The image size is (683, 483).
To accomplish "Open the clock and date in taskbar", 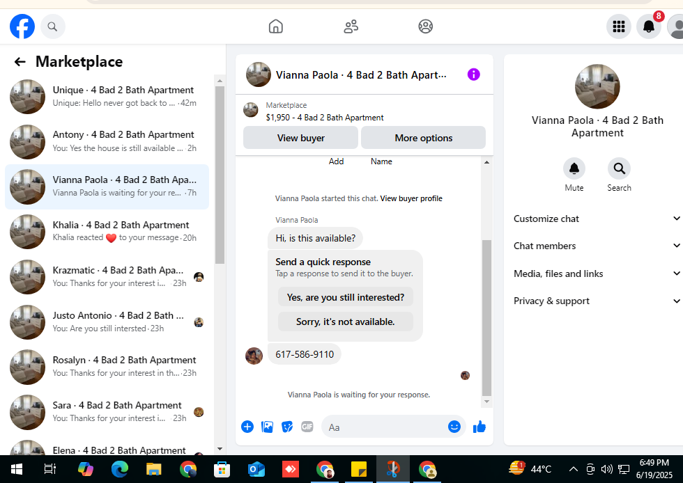I will pos(654,468).
